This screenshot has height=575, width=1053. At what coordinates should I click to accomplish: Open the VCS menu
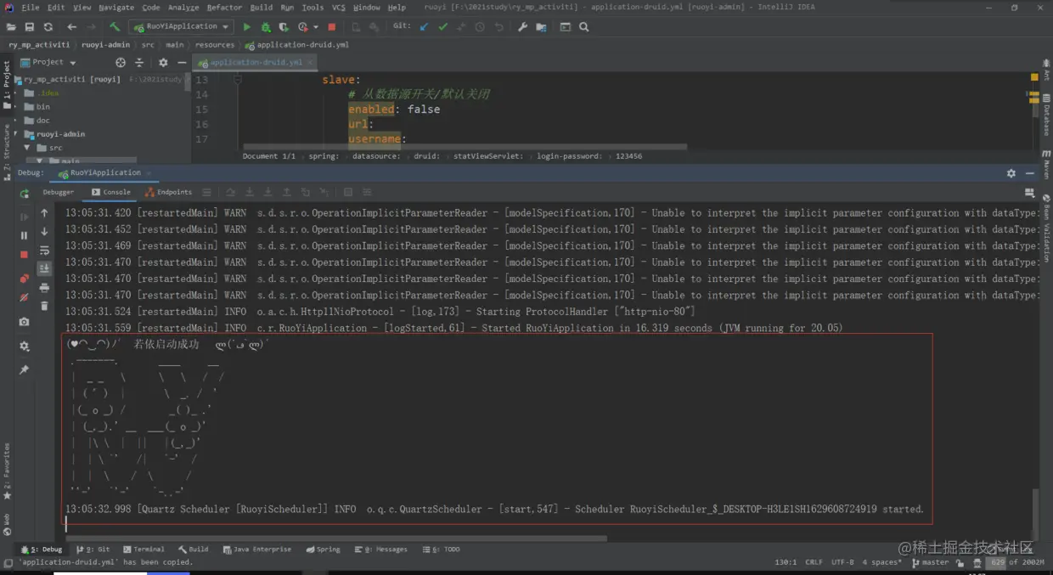click(338, 8)
